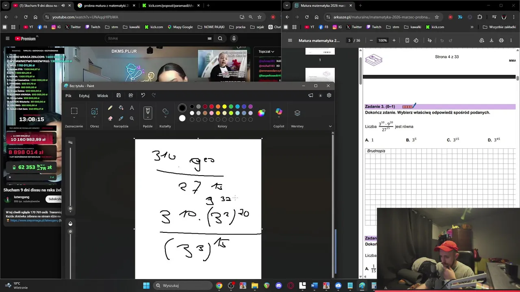
Task: Open Chrome extensions puzzle icon in right window
Action: [x=480, y=17]
